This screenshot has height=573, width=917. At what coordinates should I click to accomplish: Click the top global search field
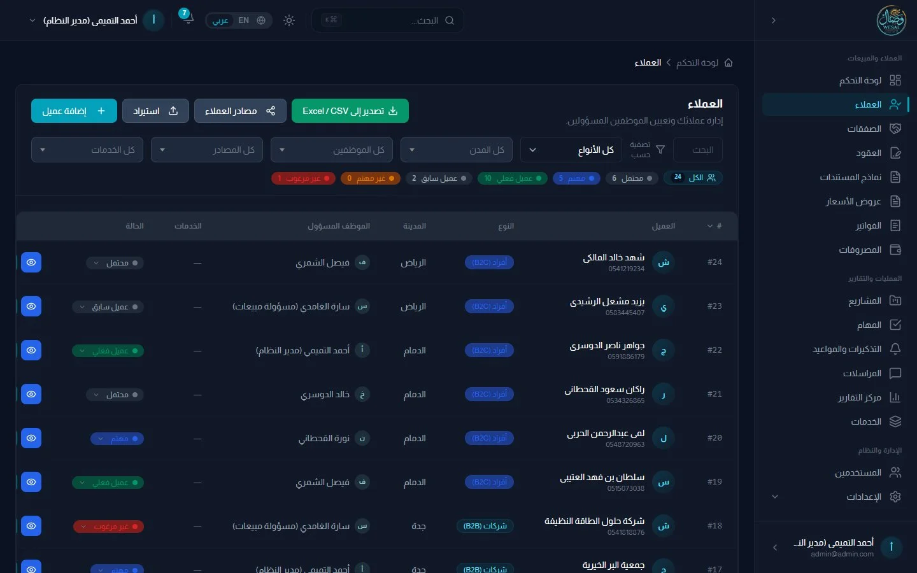387,20
